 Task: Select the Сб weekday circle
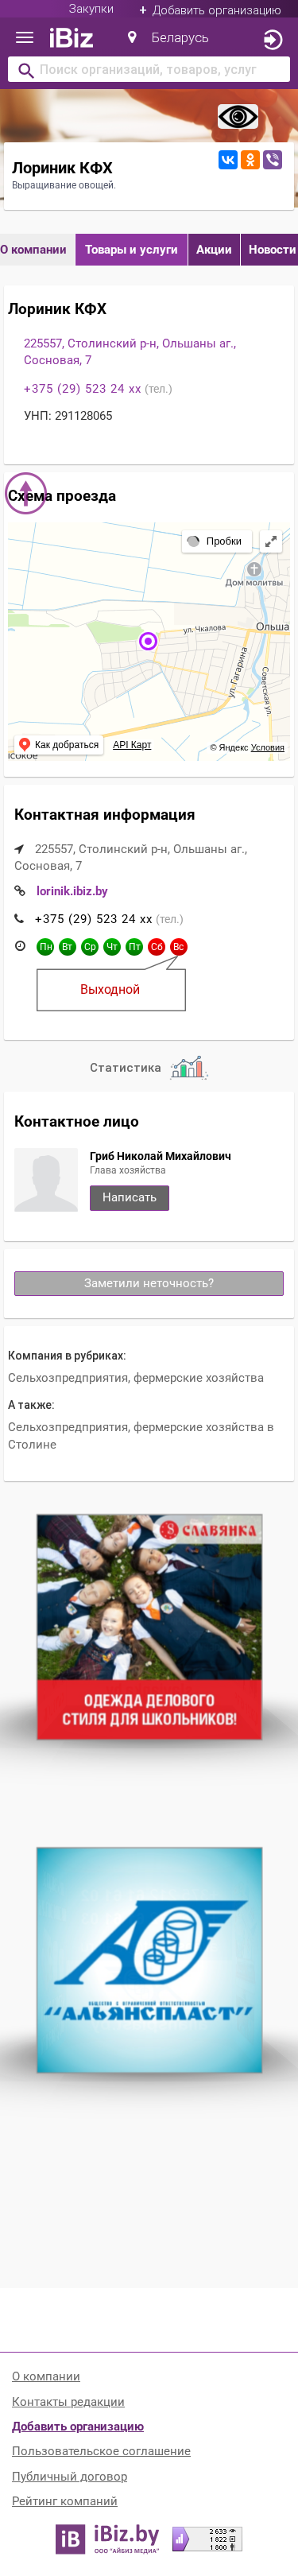pos(156,946)
